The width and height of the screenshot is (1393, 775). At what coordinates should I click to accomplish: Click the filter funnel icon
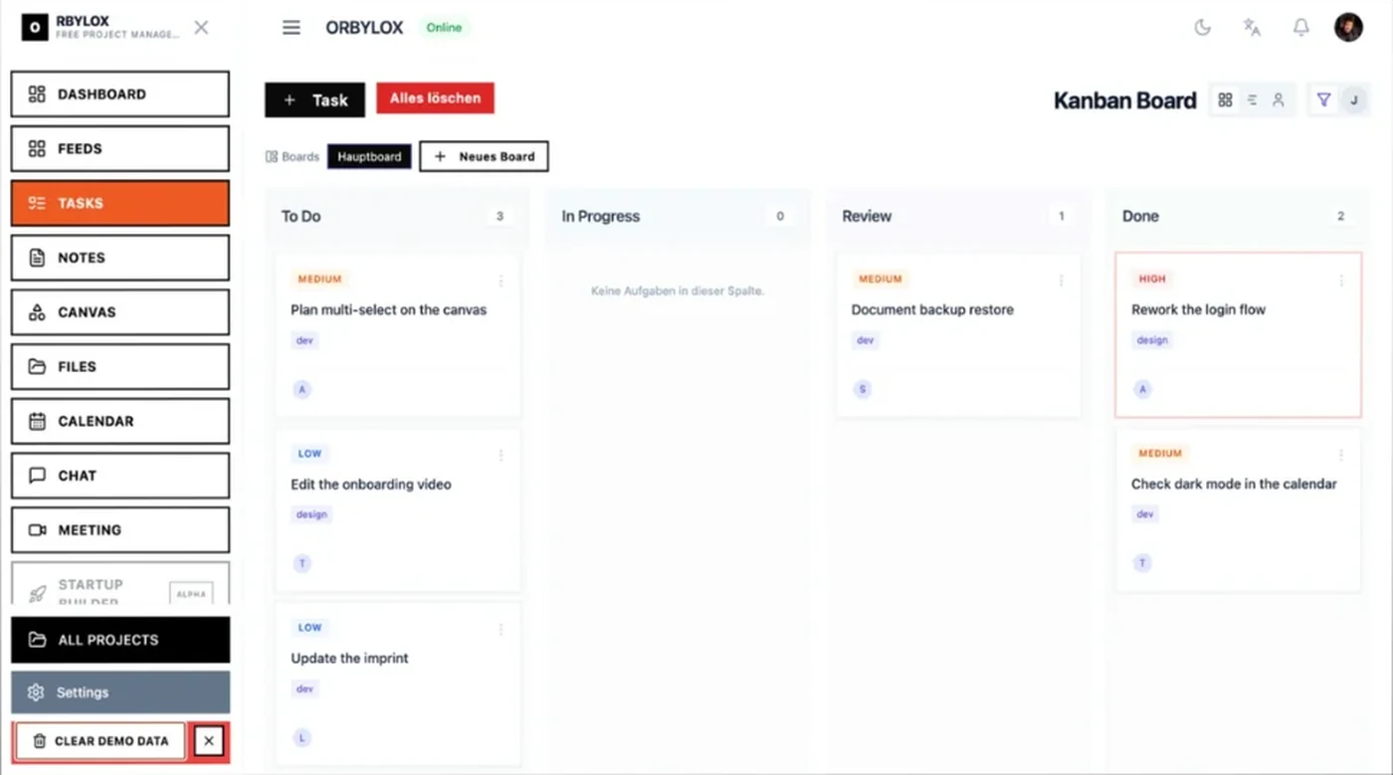coord(1323,99)
